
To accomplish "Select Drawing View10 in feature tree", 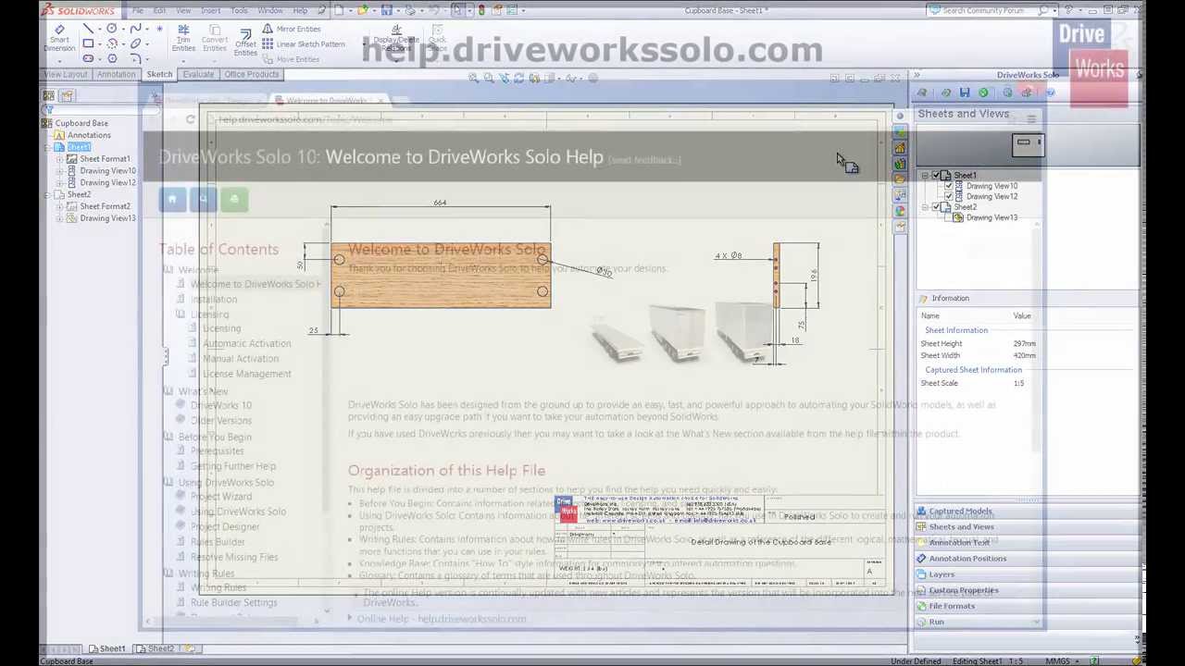I will click(107, 171).
